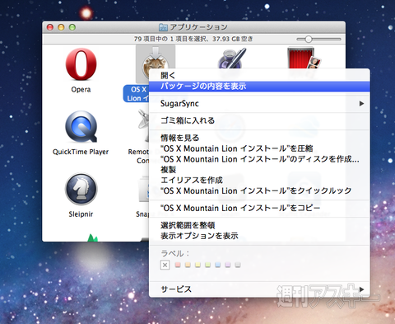Expand the サービス submenu
Screen dimensions: 395x324
tap(259, 289)
